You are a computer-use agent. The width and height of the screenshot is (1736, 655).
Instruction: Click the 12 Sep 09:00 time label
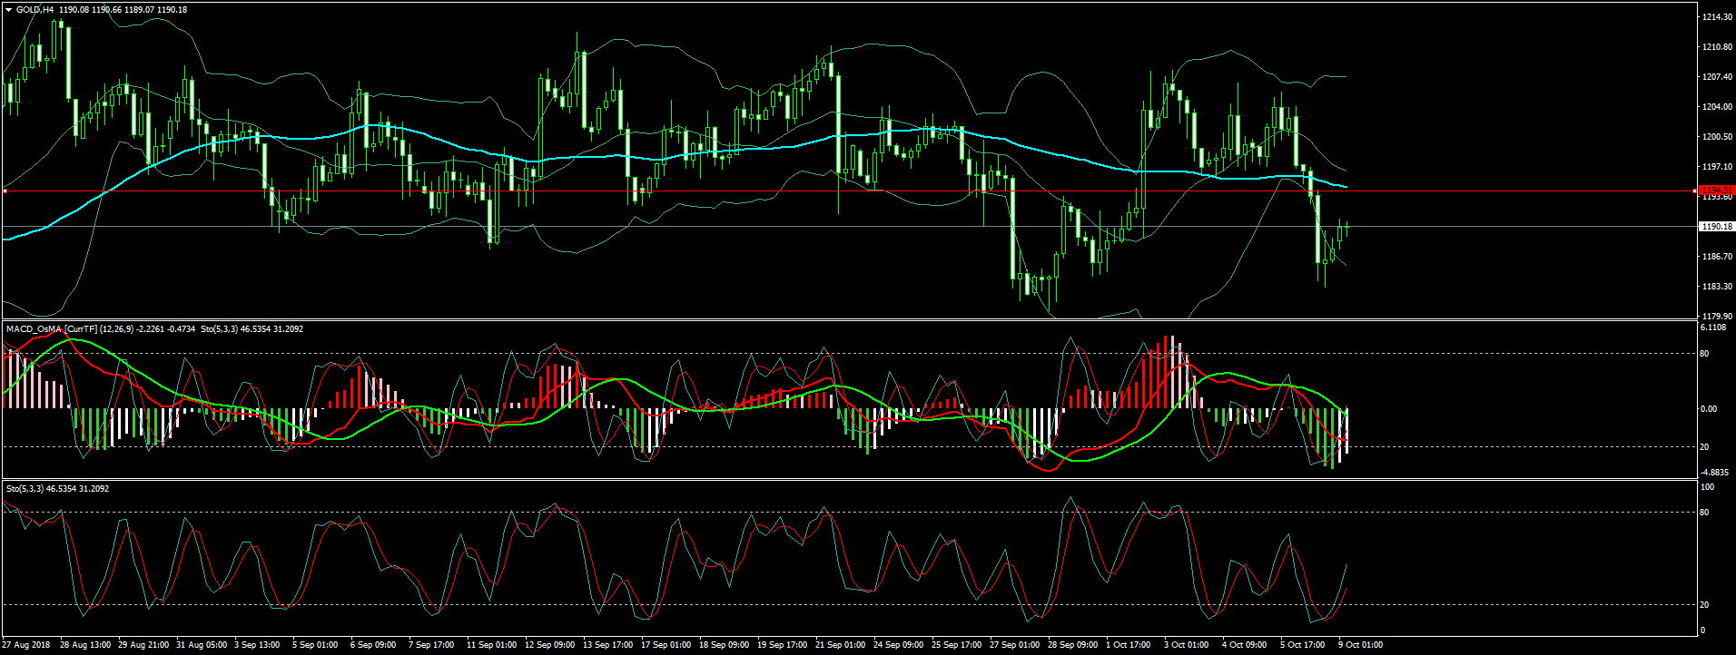point(550,645)
